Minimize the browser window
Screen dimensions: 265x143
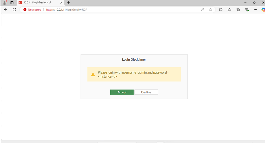[x=245, y=2]
